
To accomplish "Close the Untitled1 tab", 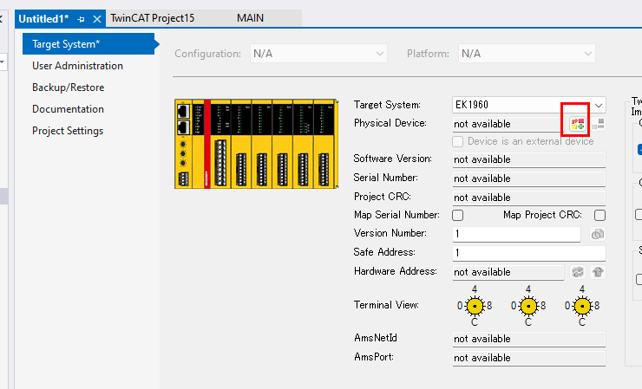I will tap(97, 19).
